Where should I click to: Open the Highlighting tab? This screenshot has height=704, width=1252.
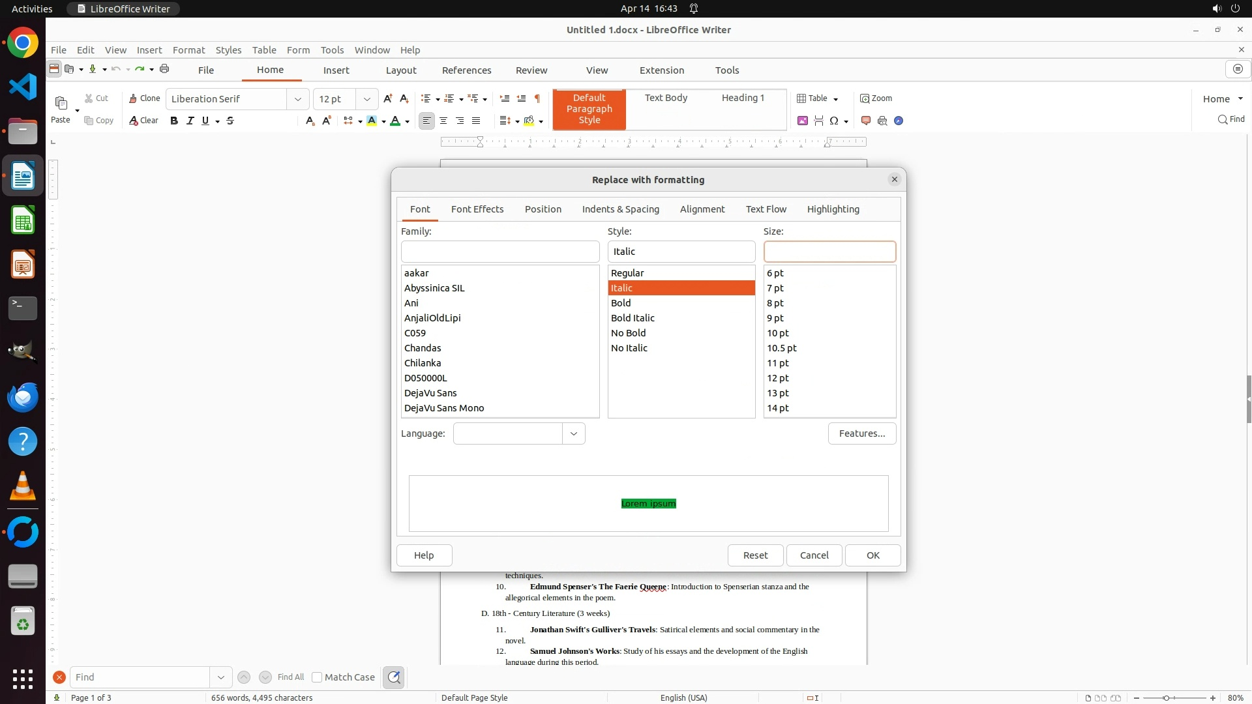click(833, 209)
